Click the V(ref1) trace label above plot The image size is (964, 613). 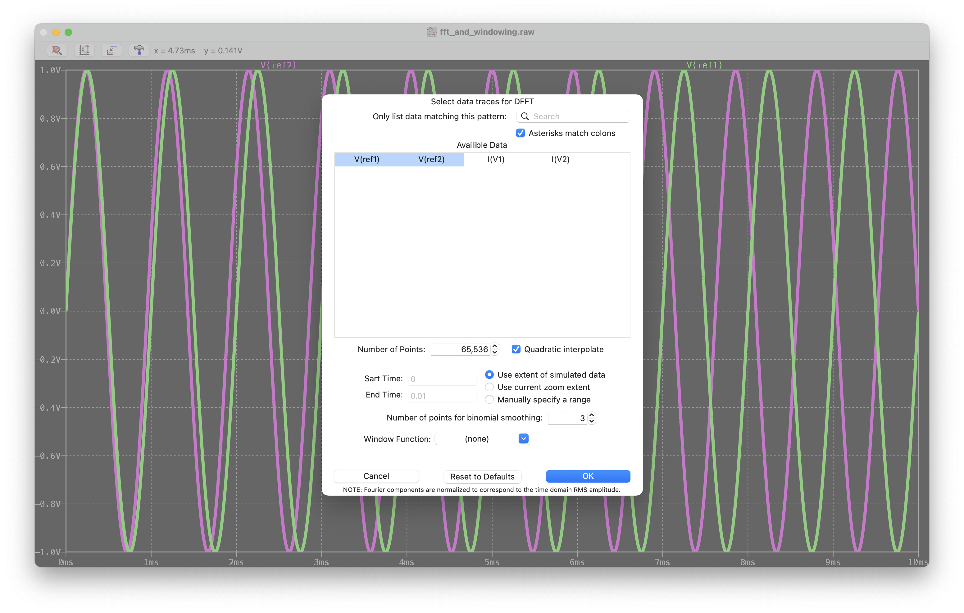click(704, 65)
